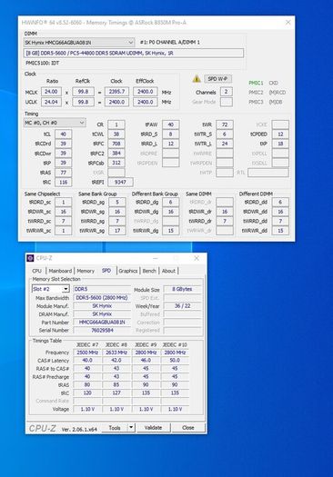Click the tRAS value 77 field
The width and height of the screenshot is (333, 477).
click(x=63, y=173)
